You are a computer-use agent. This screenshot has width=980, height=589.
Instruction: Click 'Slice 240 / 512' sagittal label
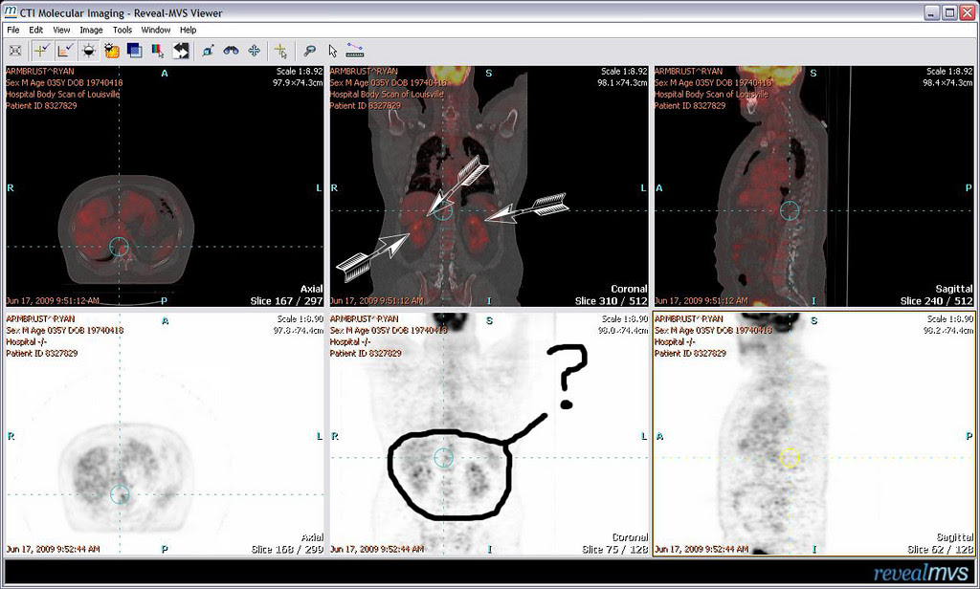pyautogui.click(x=936, y=300)
